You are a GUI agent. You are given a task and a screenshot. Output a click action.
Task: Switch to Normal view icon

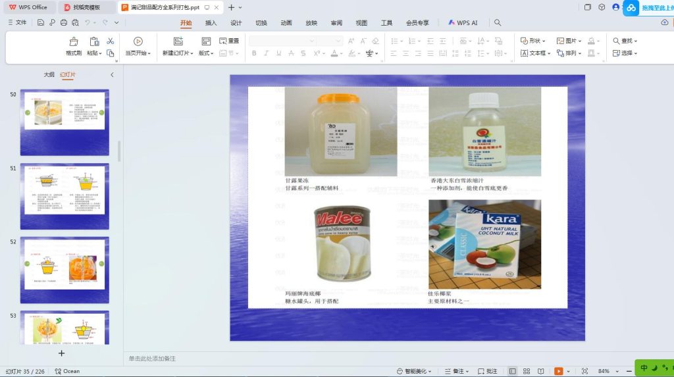(x=512, y=371)
